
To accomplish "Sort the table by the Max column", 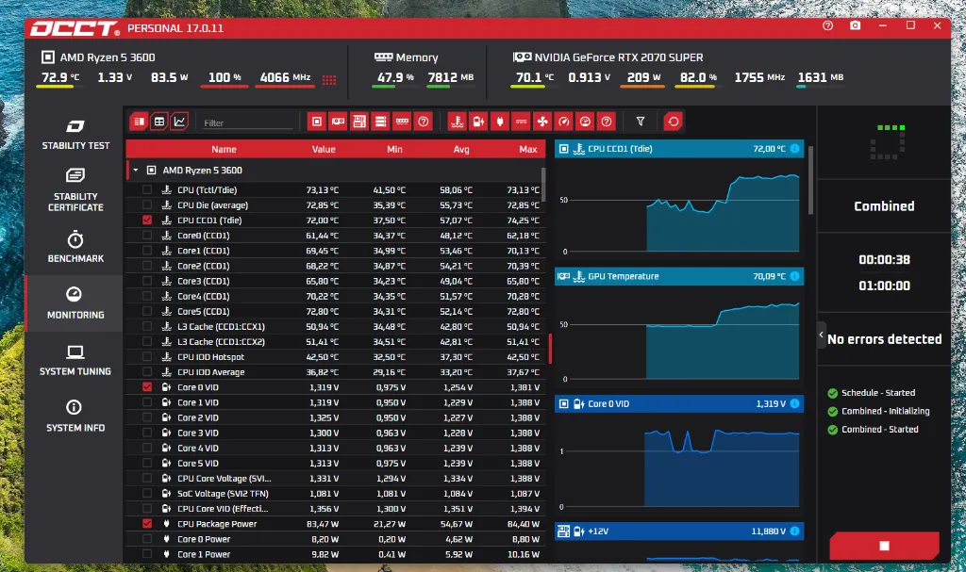I will point(528,149).
